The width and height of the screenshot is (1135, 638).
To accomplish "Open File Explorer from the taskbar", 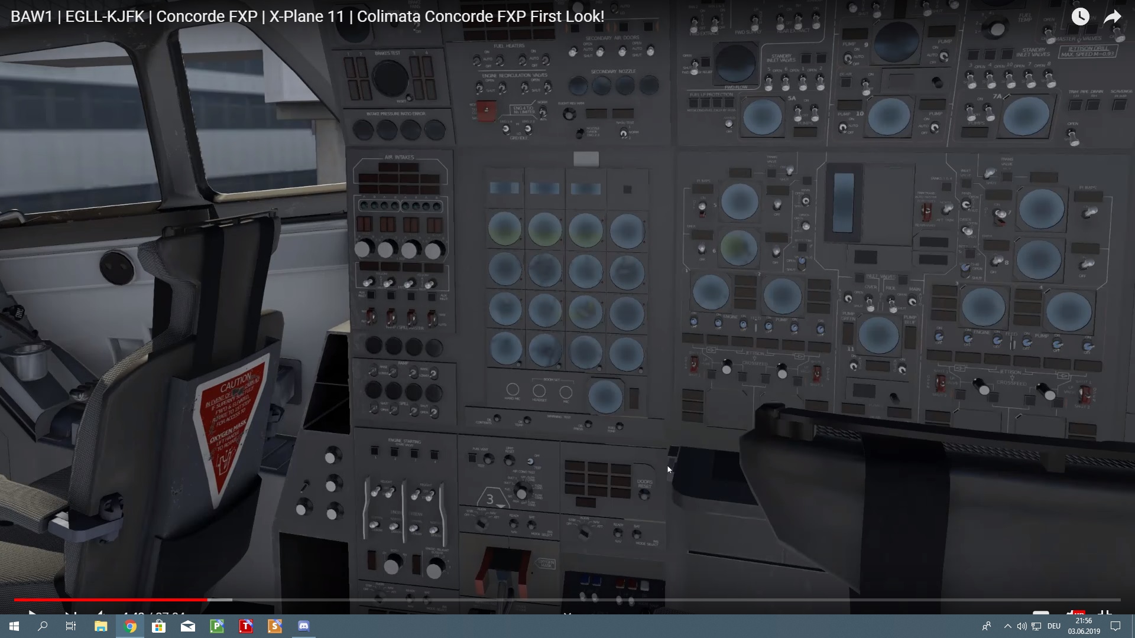I will (x=101, y=626).
